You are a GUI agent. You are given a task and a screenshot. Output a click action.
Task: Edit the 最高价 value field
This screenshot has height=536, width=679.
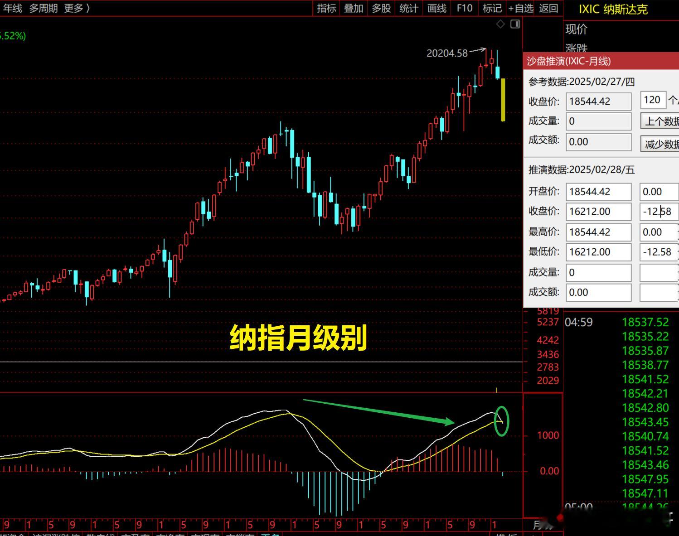click(x=598, y=232)
